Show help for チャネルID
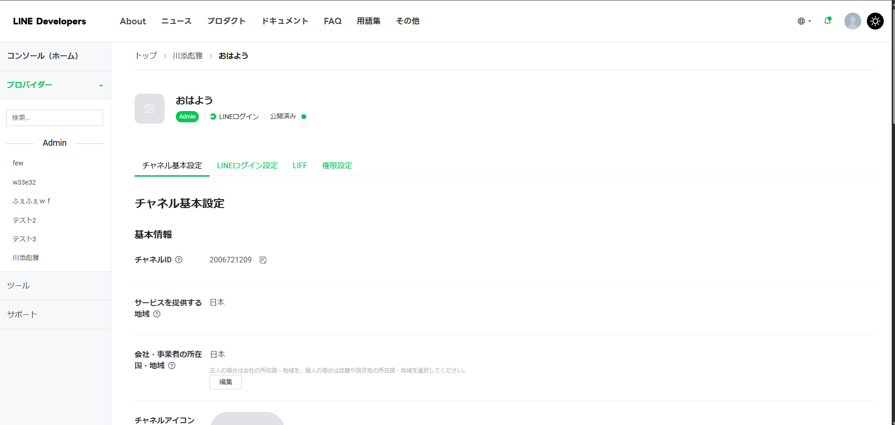 tap(179, 260)
